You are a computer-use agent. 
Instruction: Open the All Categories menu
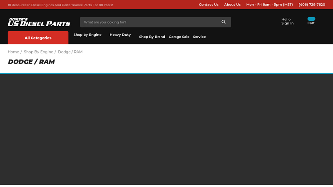point(38,38)
